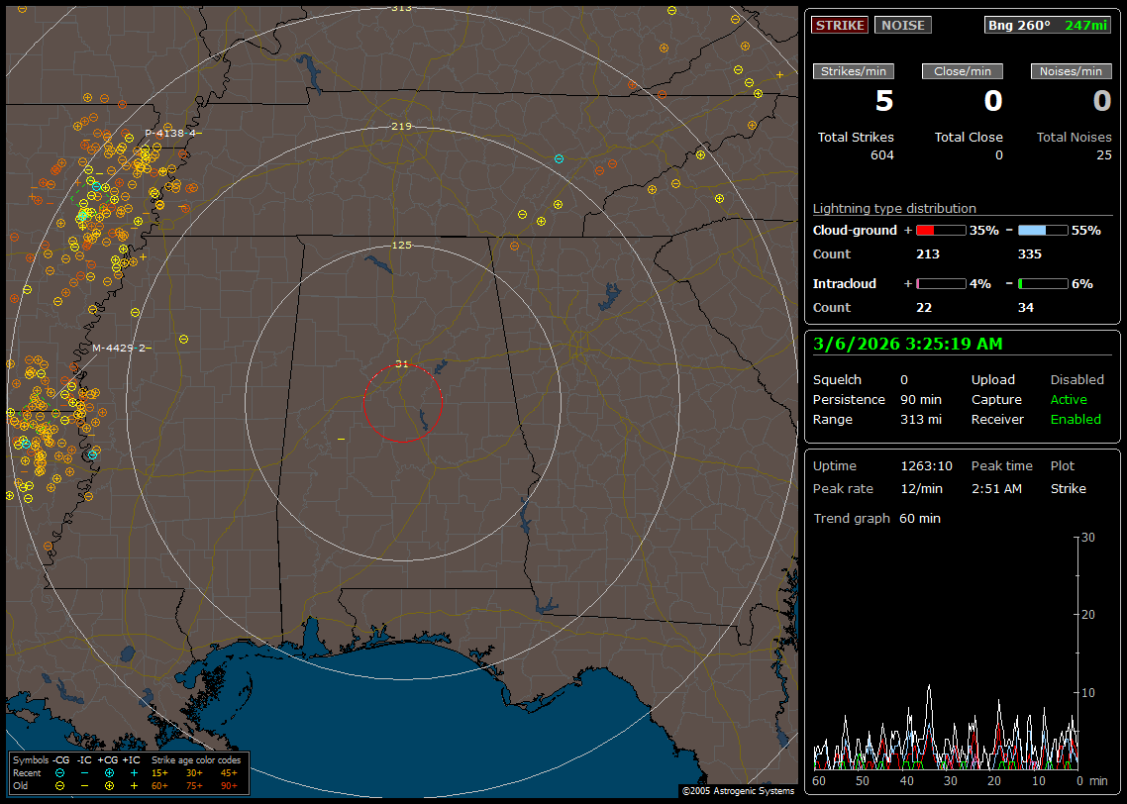Viewport: 1127px width, 804px height.
Task: Click the red dashed 31-mile range circle label
Action: (x=401, y=363)
